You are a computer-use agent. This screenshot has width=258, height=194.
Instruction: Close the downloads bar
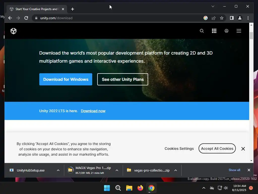(x=249, y=170)
